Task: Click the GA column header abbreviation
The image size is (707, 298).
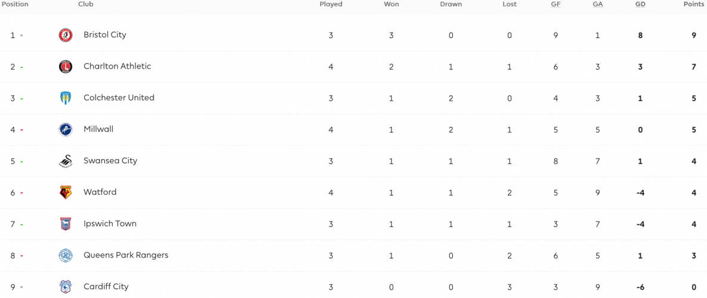Action: [597, 4]
